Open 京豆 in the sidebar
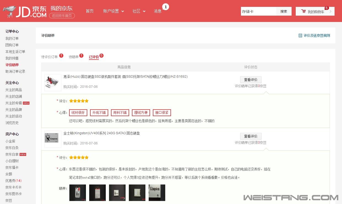342x204 pixels. pos(9,200)
